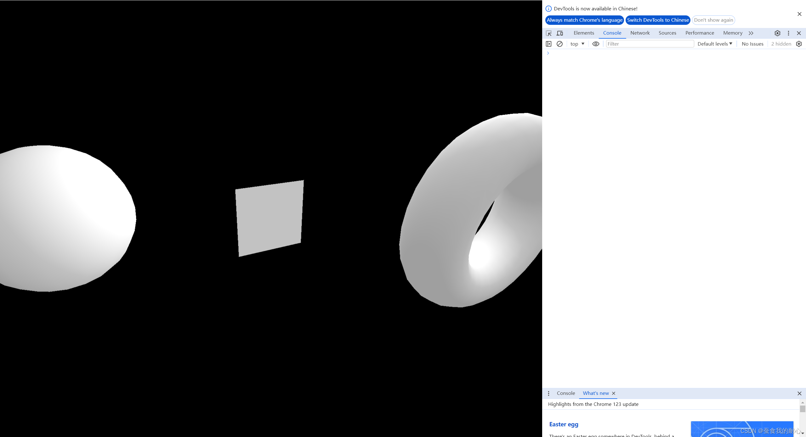Click the Easter egg heading link

point(564,424)
